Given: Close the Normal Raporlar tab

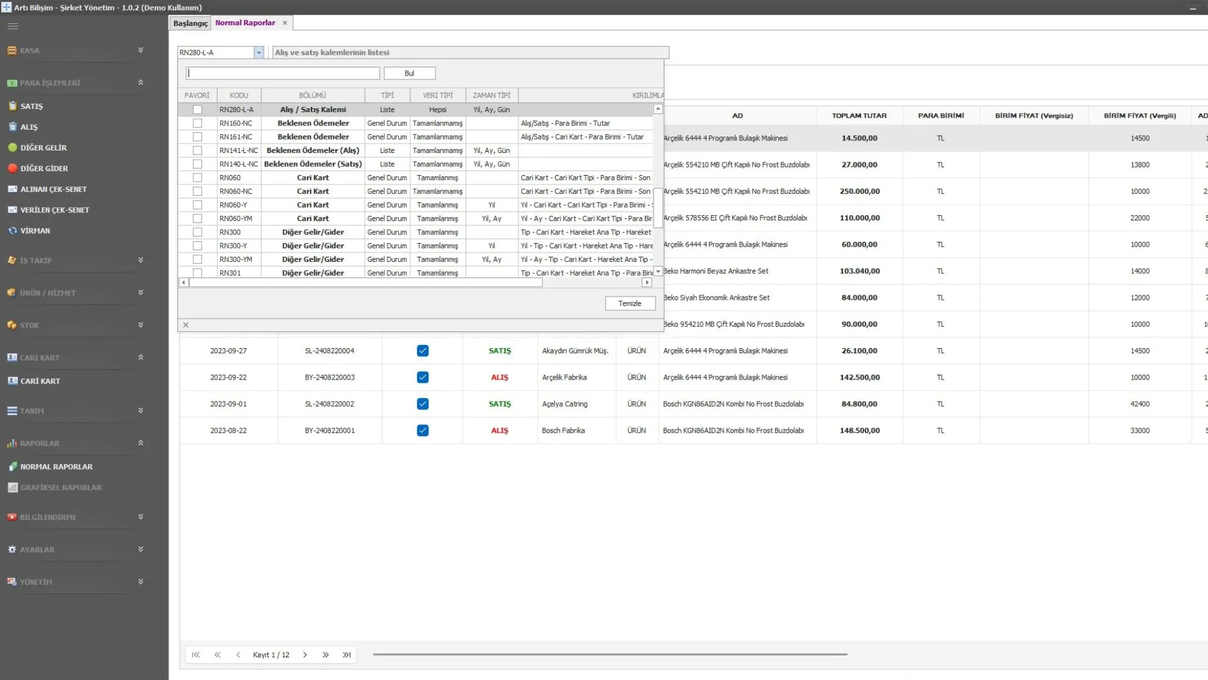Looking at the screenshot, I should (x=285, y=23).
